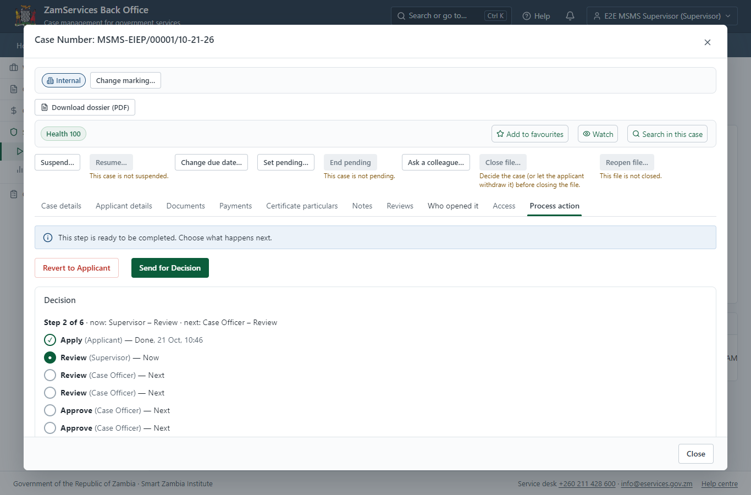The image size is (751, 495).
Task: Expand the E2E MSMS Supervisor user menu
Action: [662, 16]
